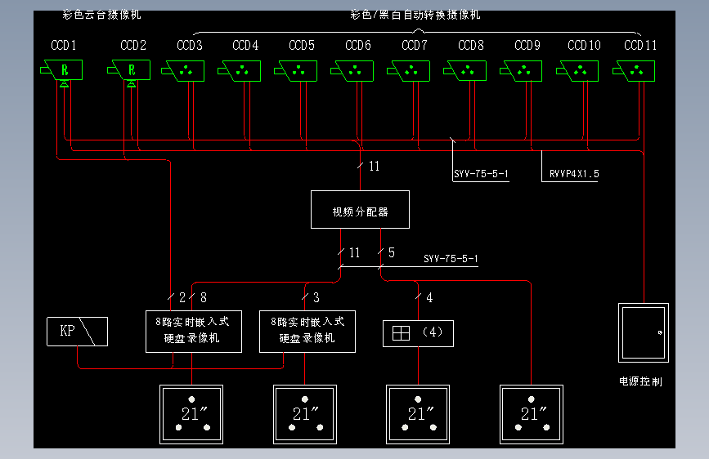709x459 pixels.
Task: Select the quad-split screen symbol beside (4)
Action: click(401, 333)
